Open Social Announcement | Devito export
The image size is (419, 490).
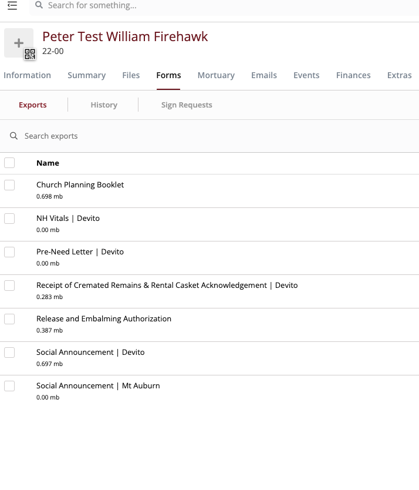point(90,352)
